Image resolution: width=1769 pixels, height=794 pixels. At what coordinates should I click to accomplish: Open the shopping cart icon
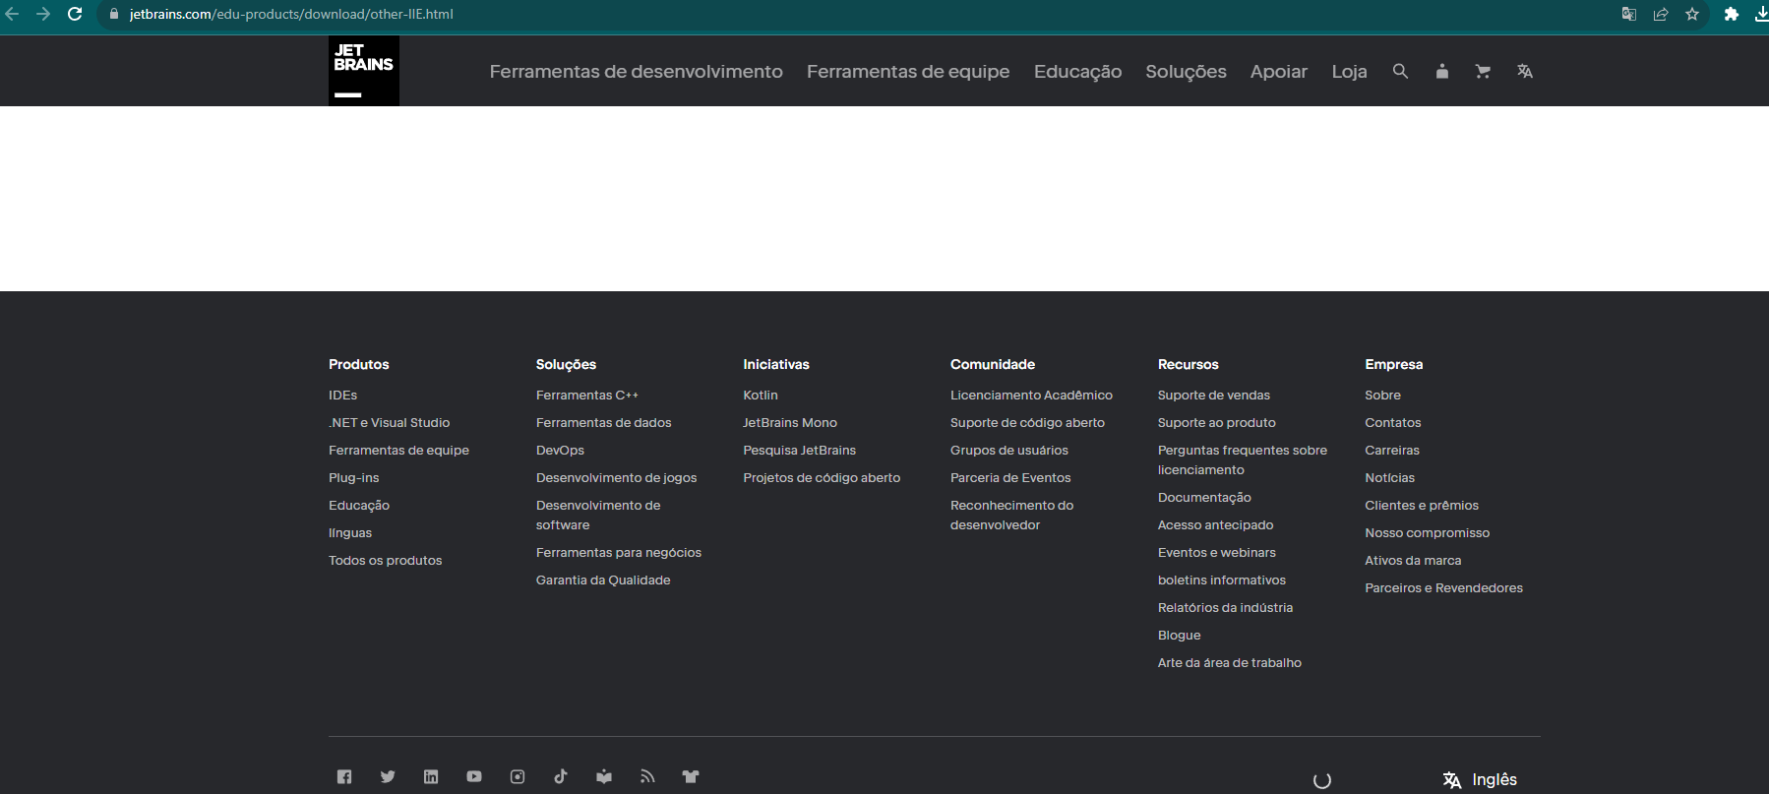tap(1483, 71)
